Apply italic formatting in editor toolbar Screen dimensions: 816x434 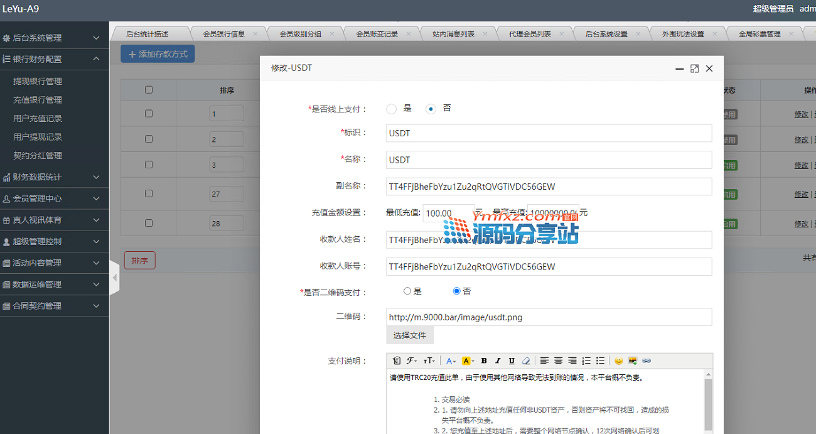coord(498,361)
